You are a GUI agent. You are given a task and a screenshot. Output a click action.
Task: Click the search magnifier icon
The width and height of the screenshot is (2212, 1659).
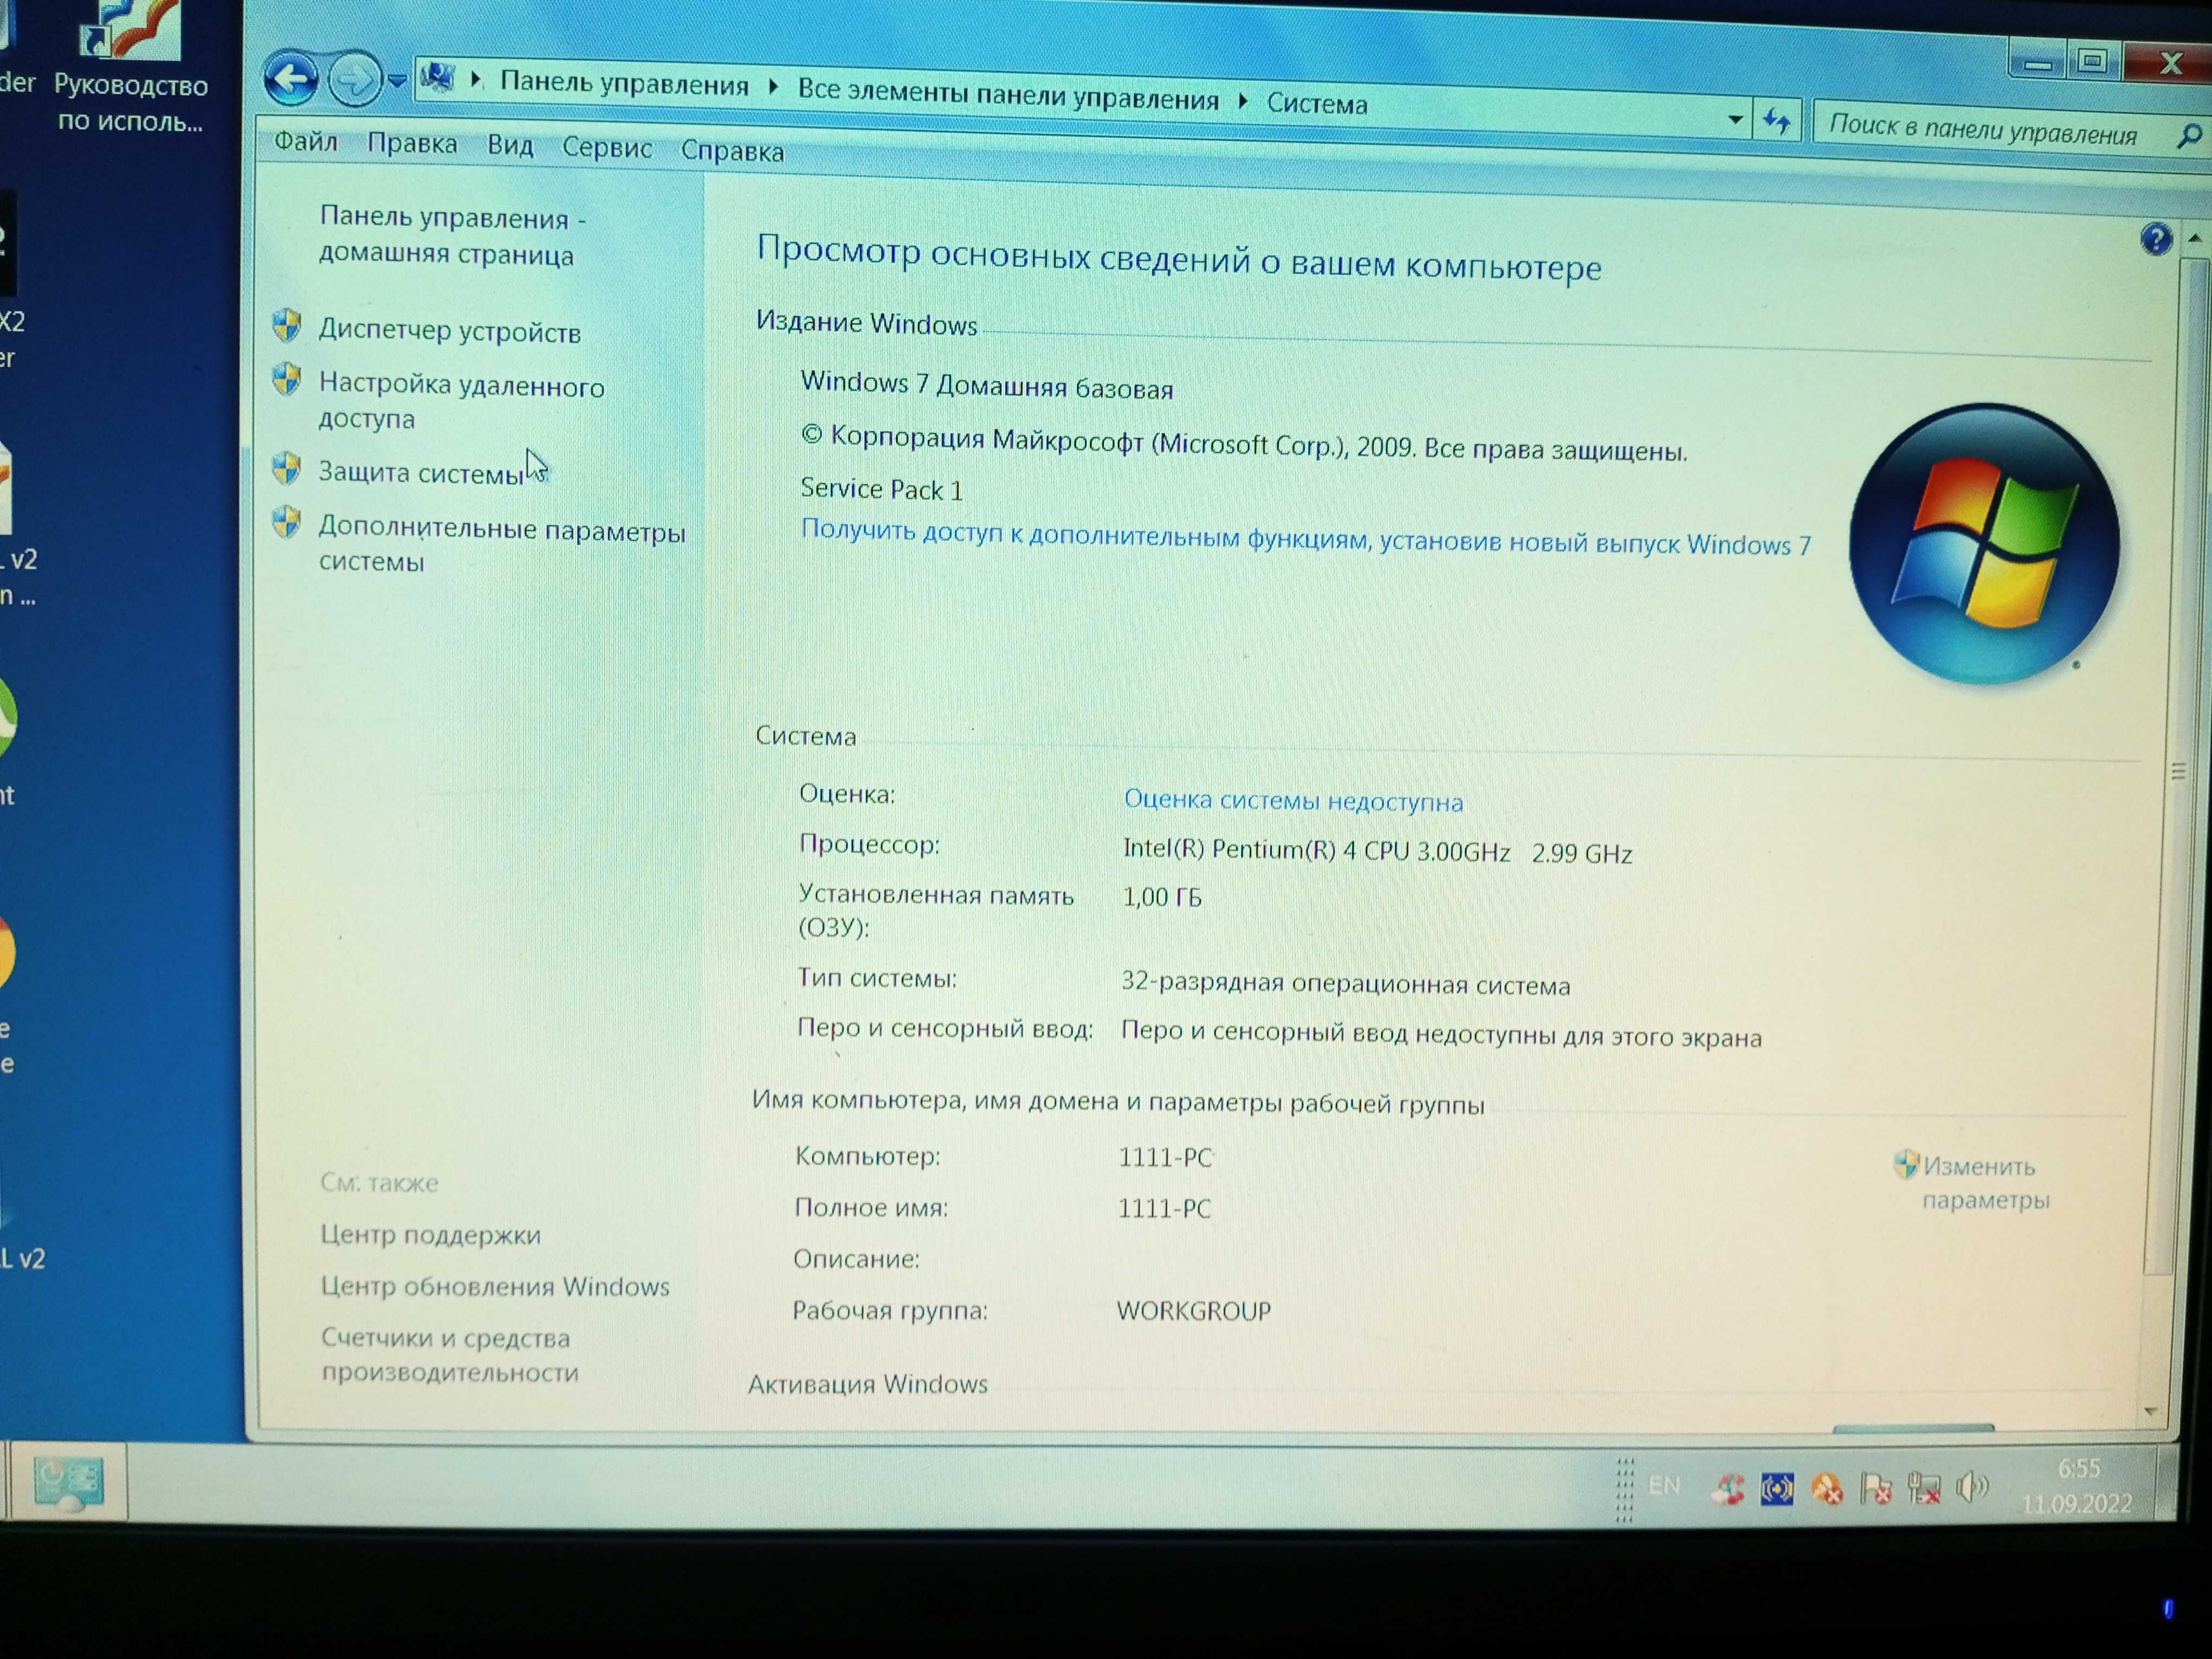(2189, 136)
